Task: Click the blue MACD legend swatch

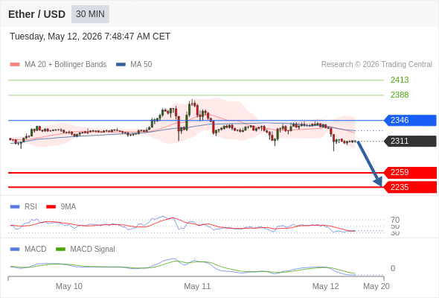Action: (15, 250)
